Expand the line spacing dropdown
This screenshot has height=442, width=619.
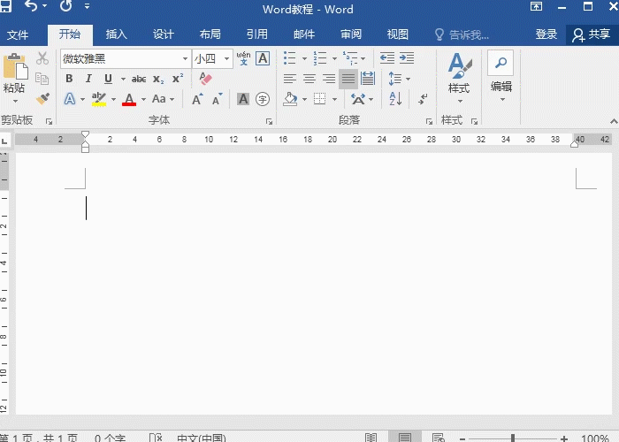pos(406,79)
